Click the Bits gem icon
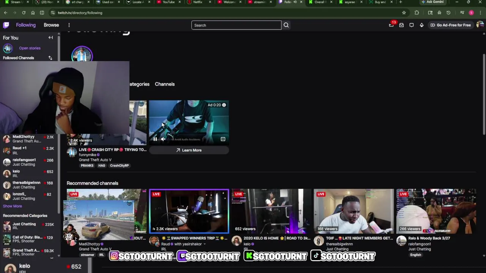Image resolution: width=486 pixels, height=273 pixels. click(x=421, y=25)
